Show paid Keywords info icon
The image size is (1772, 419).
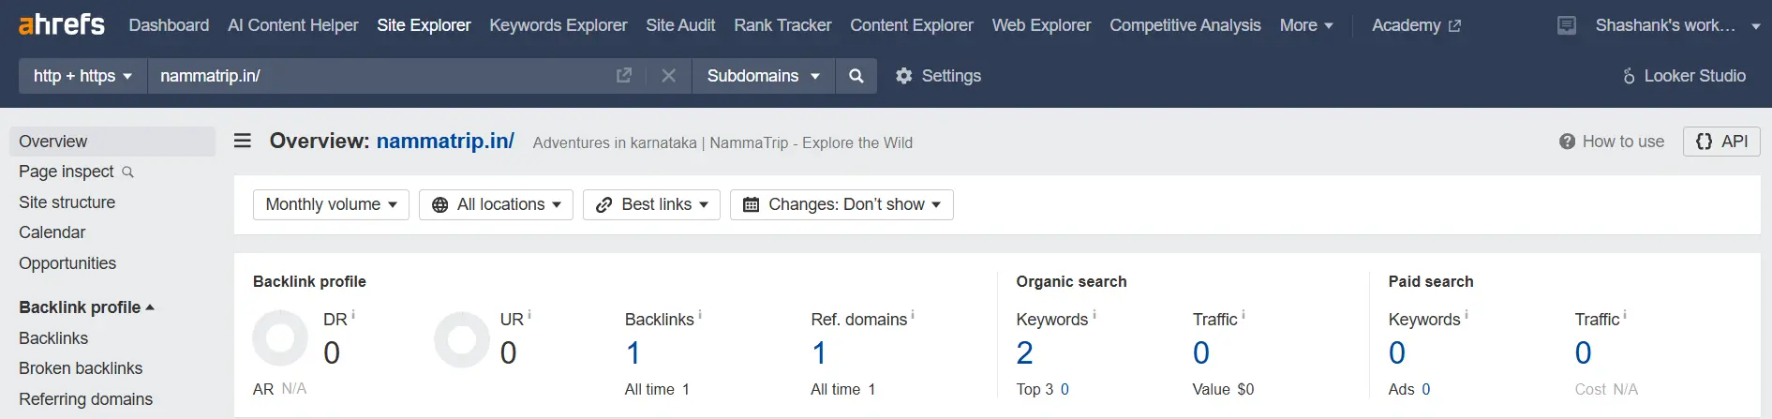tap(1467, 315)
